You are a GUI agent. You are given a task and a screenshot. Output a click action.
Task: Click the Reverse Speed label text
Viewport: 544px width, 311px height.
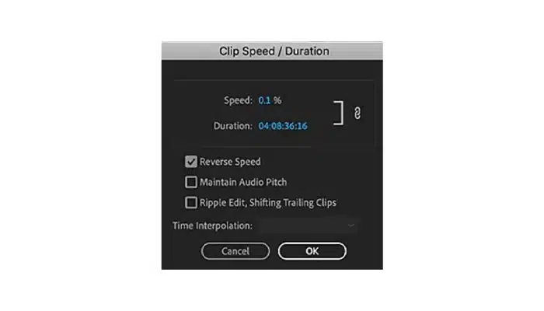(x=230, y=162)
